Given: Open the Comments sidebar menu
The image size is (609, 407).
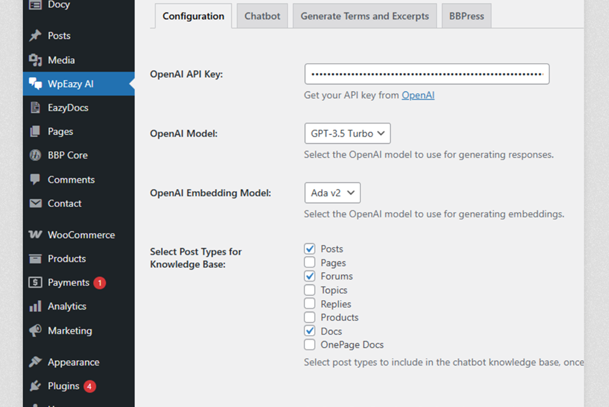Looking at the screenshot, I should [x=79, y=179].
